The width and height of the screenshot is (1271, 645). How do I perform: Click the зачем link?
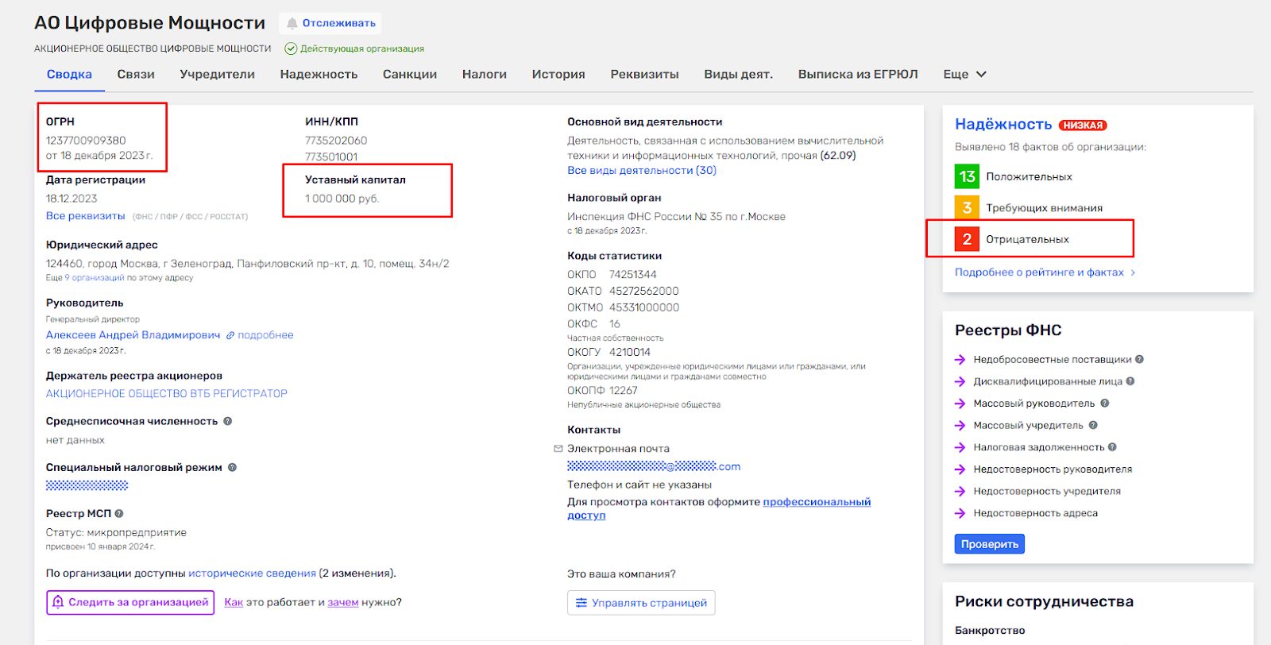tap(342, 602)
